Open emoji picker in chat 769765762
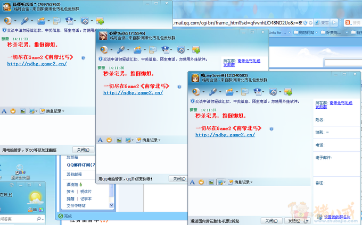 [x=13, y=111]
